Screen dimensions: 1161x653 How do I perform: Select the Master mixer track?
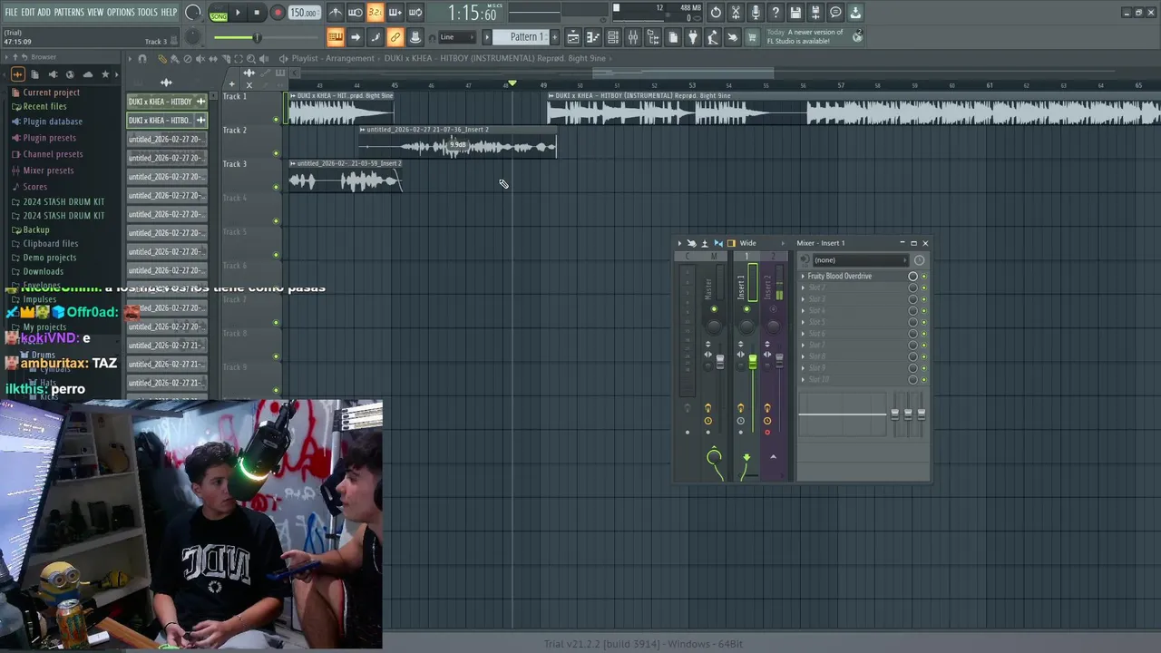(714, 288)
